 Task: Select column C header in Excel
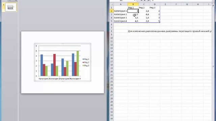pos(144,4)
